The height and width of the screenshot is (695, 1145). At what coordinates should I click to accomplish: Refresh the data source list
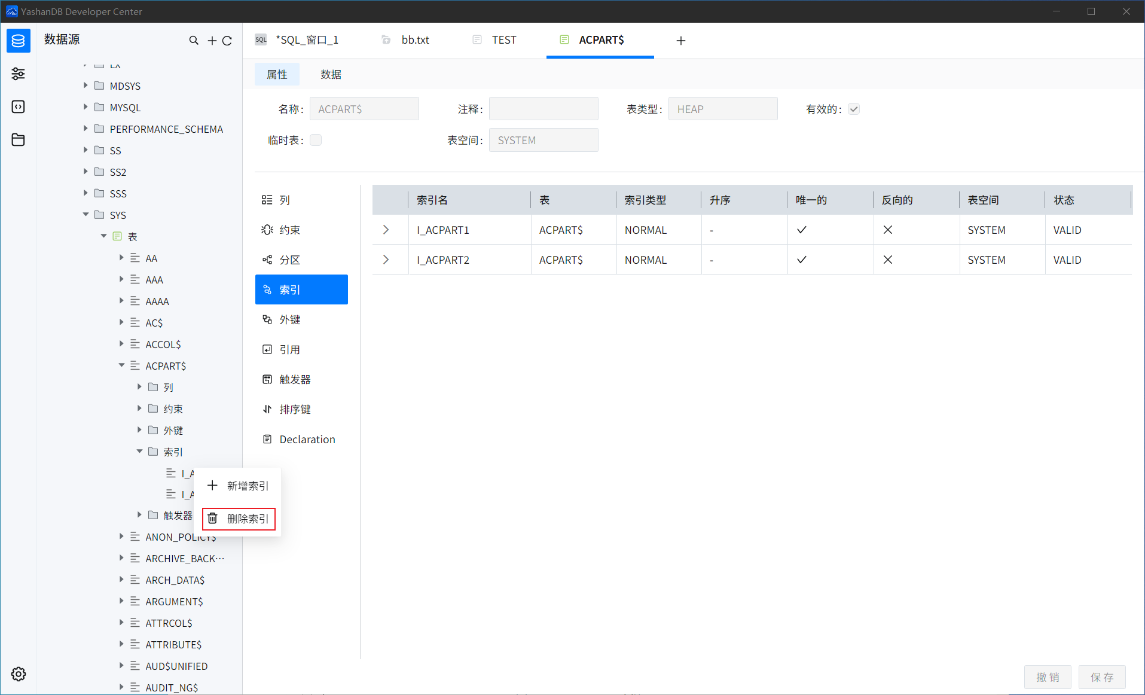click(x=227, y=41)
